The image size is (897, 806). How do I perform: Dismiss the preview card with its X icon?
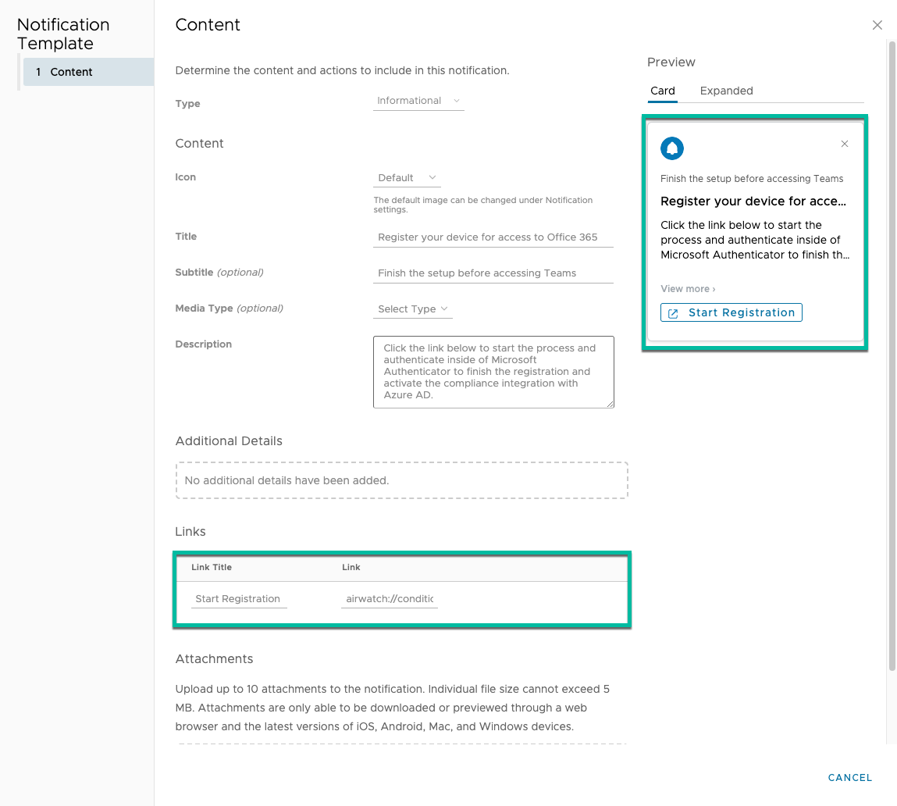(844, 144)
